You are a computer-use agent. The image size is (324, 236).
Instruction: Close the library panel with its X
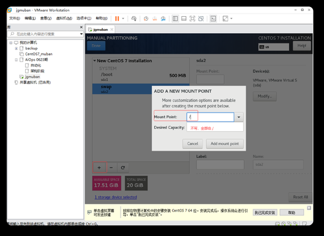click(x=81, y=27)
